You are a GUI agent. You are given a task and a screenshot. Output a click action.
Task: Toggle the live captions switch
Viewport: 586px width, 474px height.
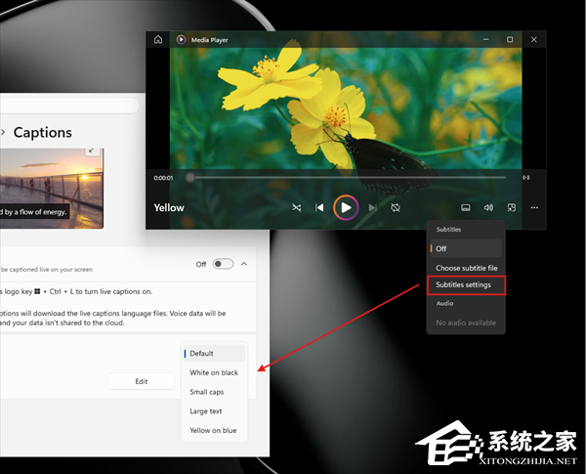(223, 264)
